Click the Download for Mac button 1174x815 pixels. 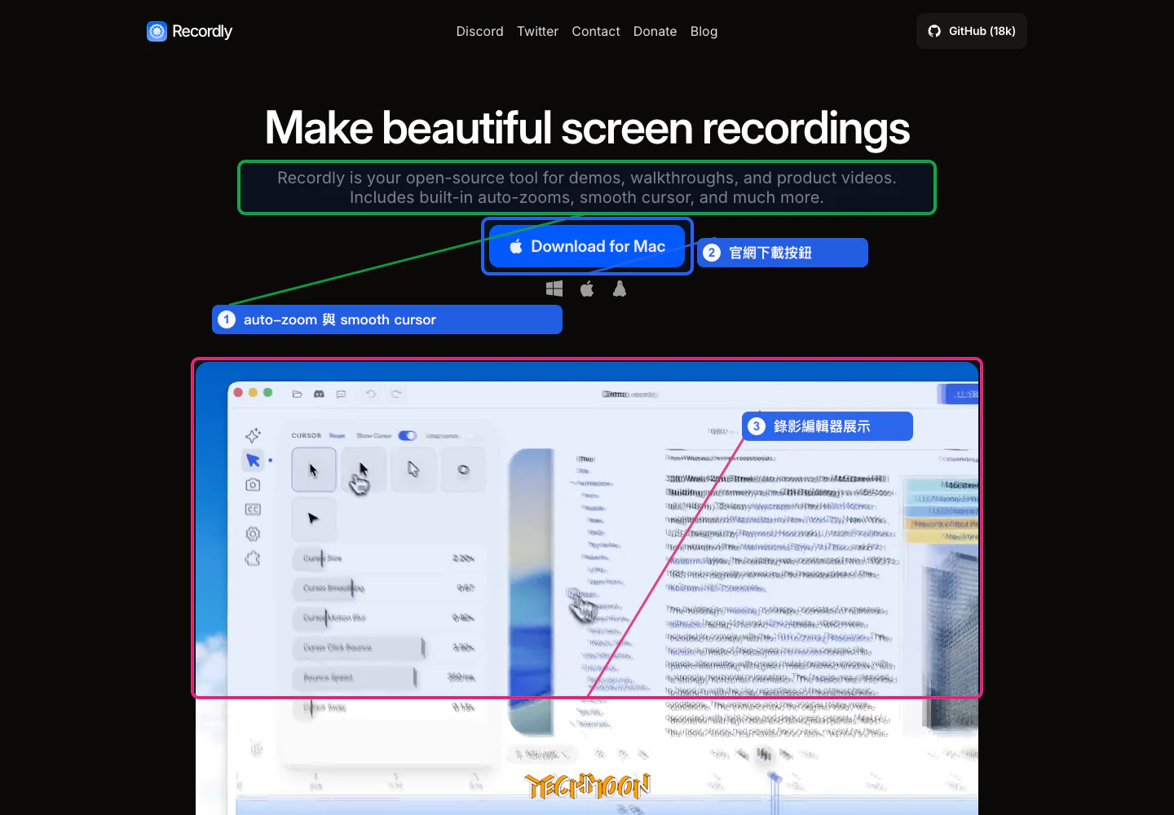click(x=587, y=246)
